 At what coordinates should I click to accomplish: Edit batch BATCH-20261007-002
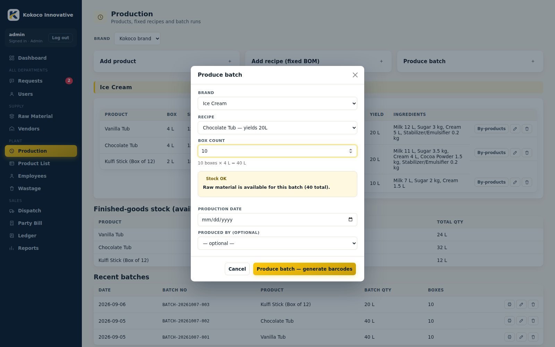[521, 321]
